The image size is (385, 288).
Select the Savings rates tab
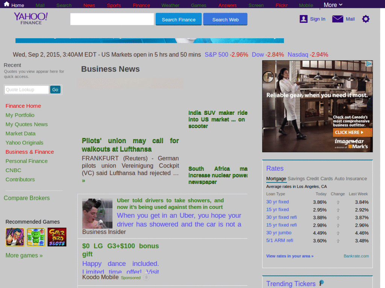point(296,178)
